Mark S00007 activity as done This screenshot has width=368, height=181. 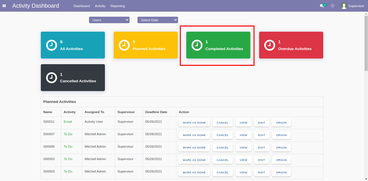[x=194, y=135]
